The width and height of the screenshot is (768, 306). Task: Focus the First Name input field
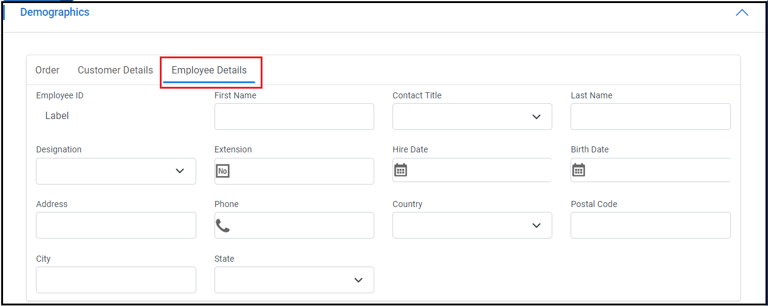(x=294, y=117)
